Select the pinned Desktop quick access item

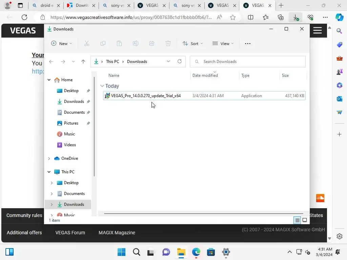(x=71, y=91)
